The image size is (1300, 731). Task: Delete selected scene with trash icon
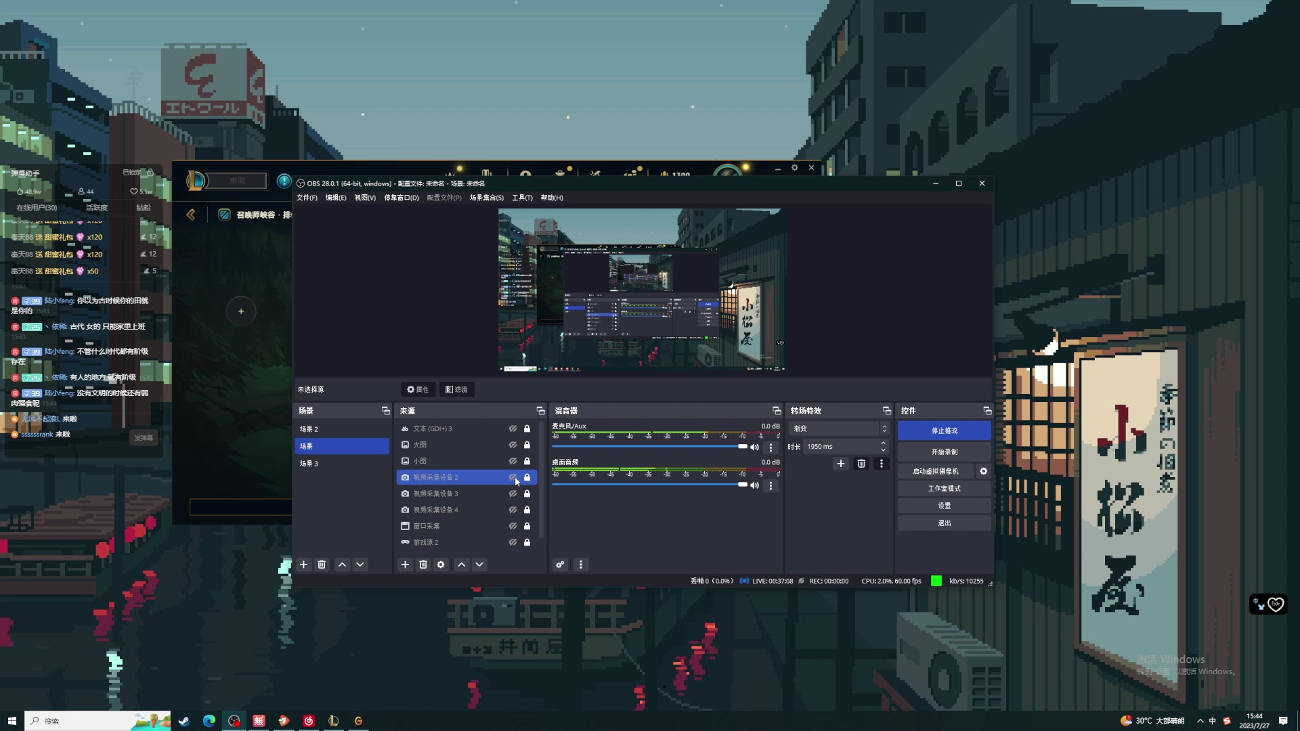point(322,564)
